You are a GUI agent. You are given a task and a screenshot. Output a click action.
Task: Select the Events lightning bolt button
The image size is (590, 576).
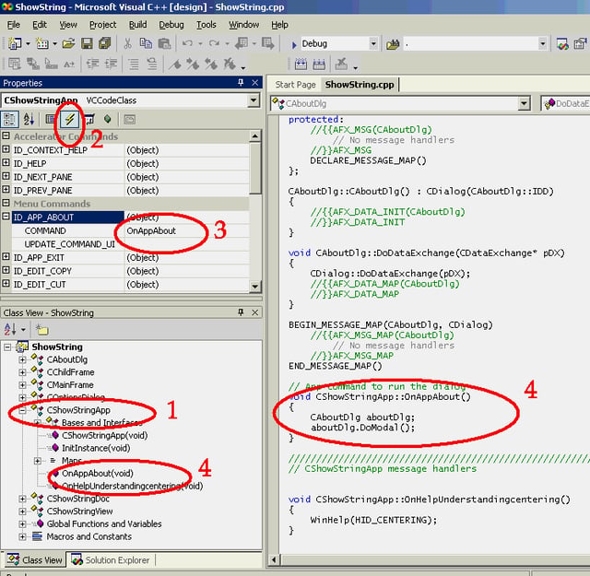pyautogui.click(x=70, y=120)
